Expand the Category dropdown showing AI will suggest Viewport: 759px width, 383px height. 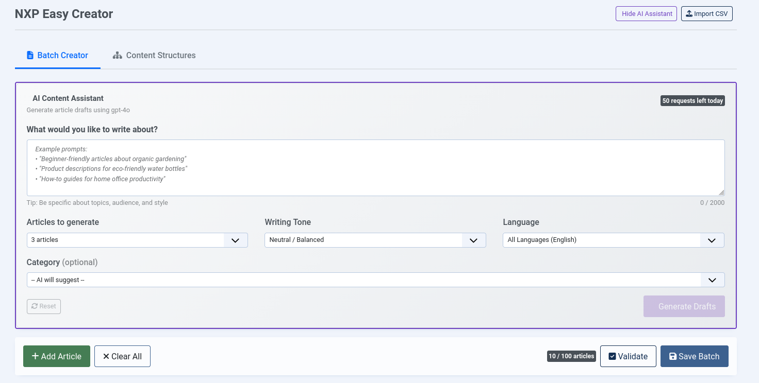[x=375, y=280]
